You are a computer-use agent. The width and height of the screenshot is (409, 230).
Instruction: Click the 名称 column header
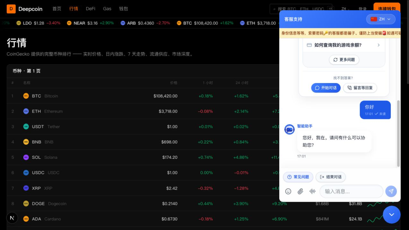pyautogui.click(x=27, y=83)
